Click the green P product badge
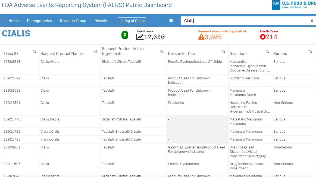This screenshot has width=316, height=177. pos(125,35)
